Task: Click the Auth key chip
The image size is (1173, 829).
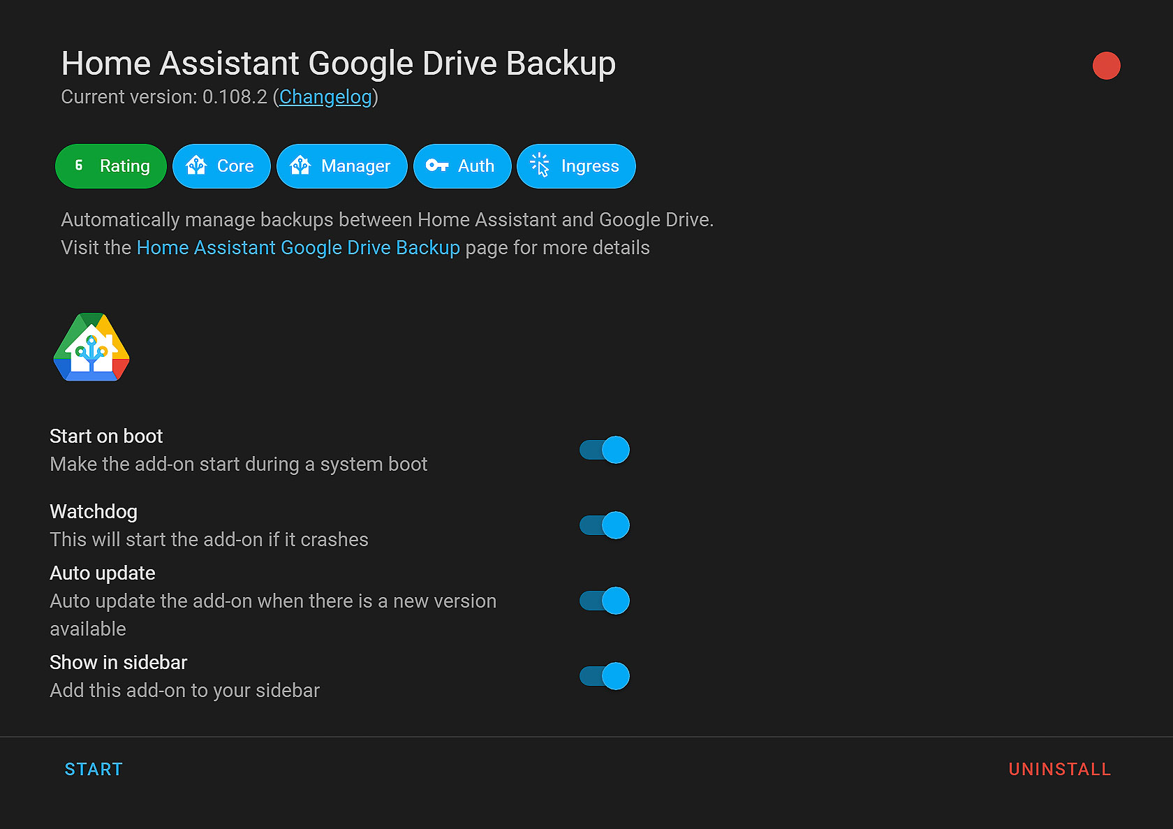Action: (x=462, y=166)
